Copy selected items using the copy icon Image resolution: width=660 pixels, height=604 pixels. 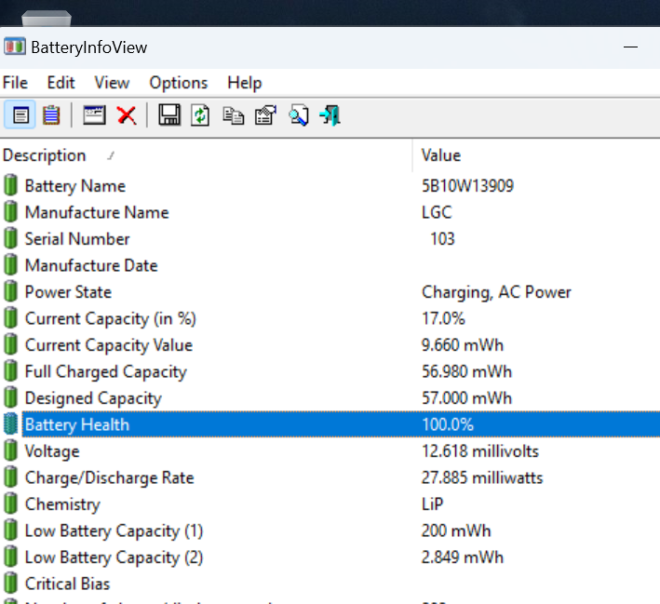[234, 115]
